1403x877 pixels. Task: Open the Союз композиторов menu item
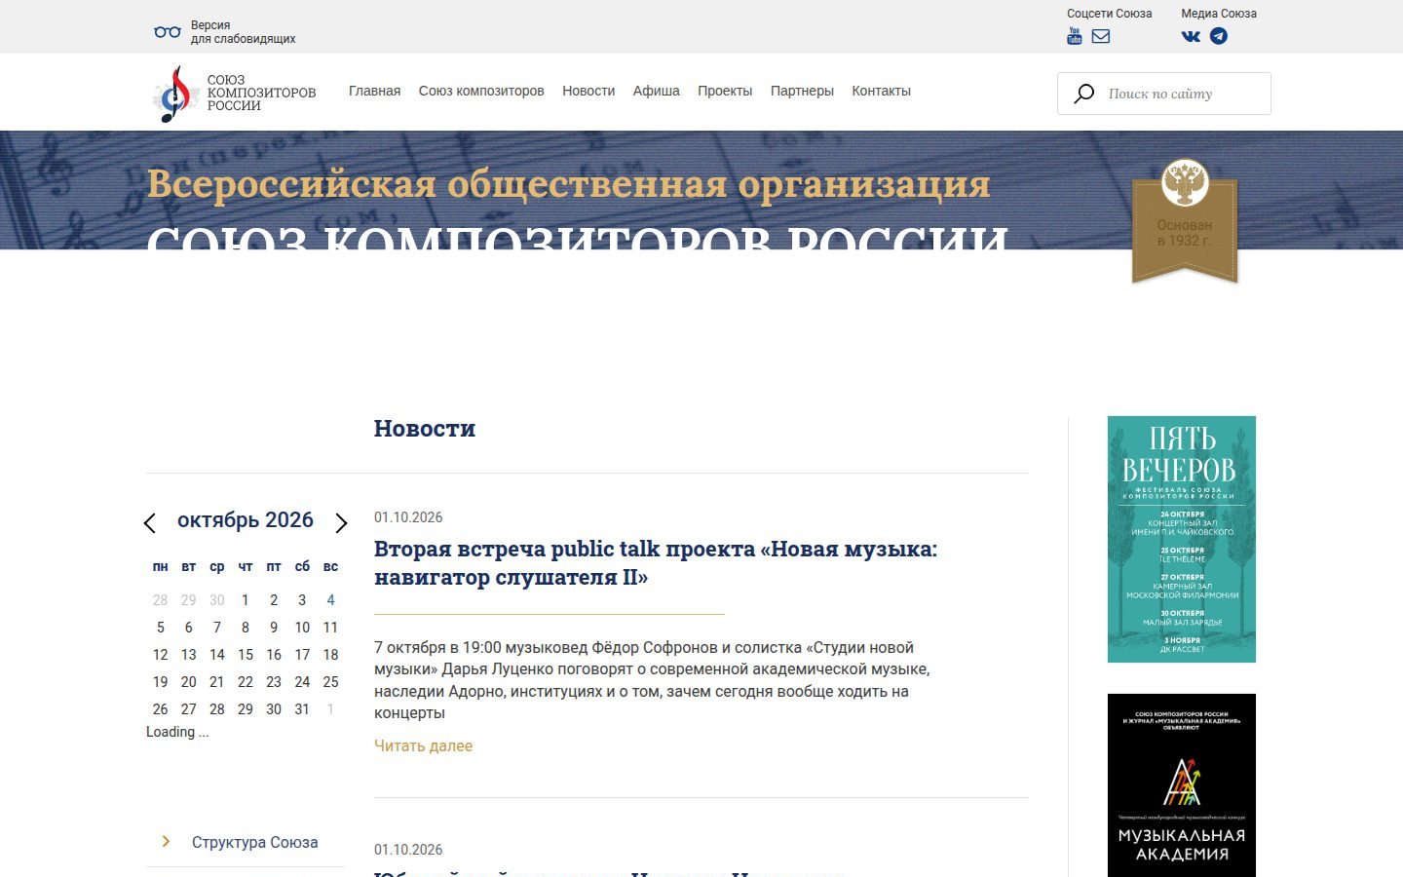pos(481,91)
